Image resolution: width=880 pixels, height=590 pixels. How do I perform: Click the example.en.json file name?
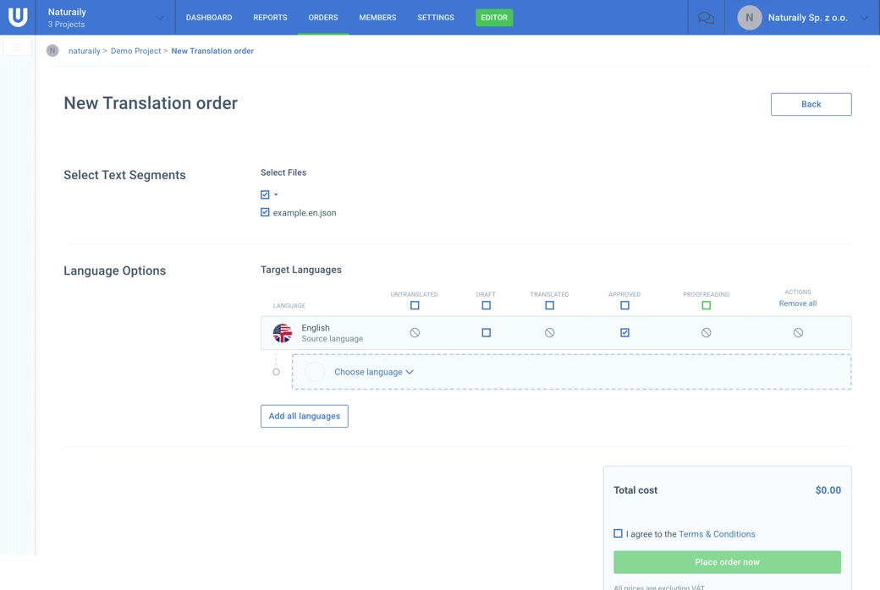(304, 213)
